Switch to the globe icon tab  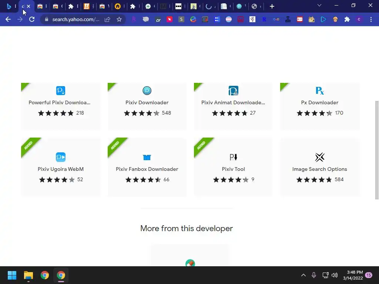[254, 6]
